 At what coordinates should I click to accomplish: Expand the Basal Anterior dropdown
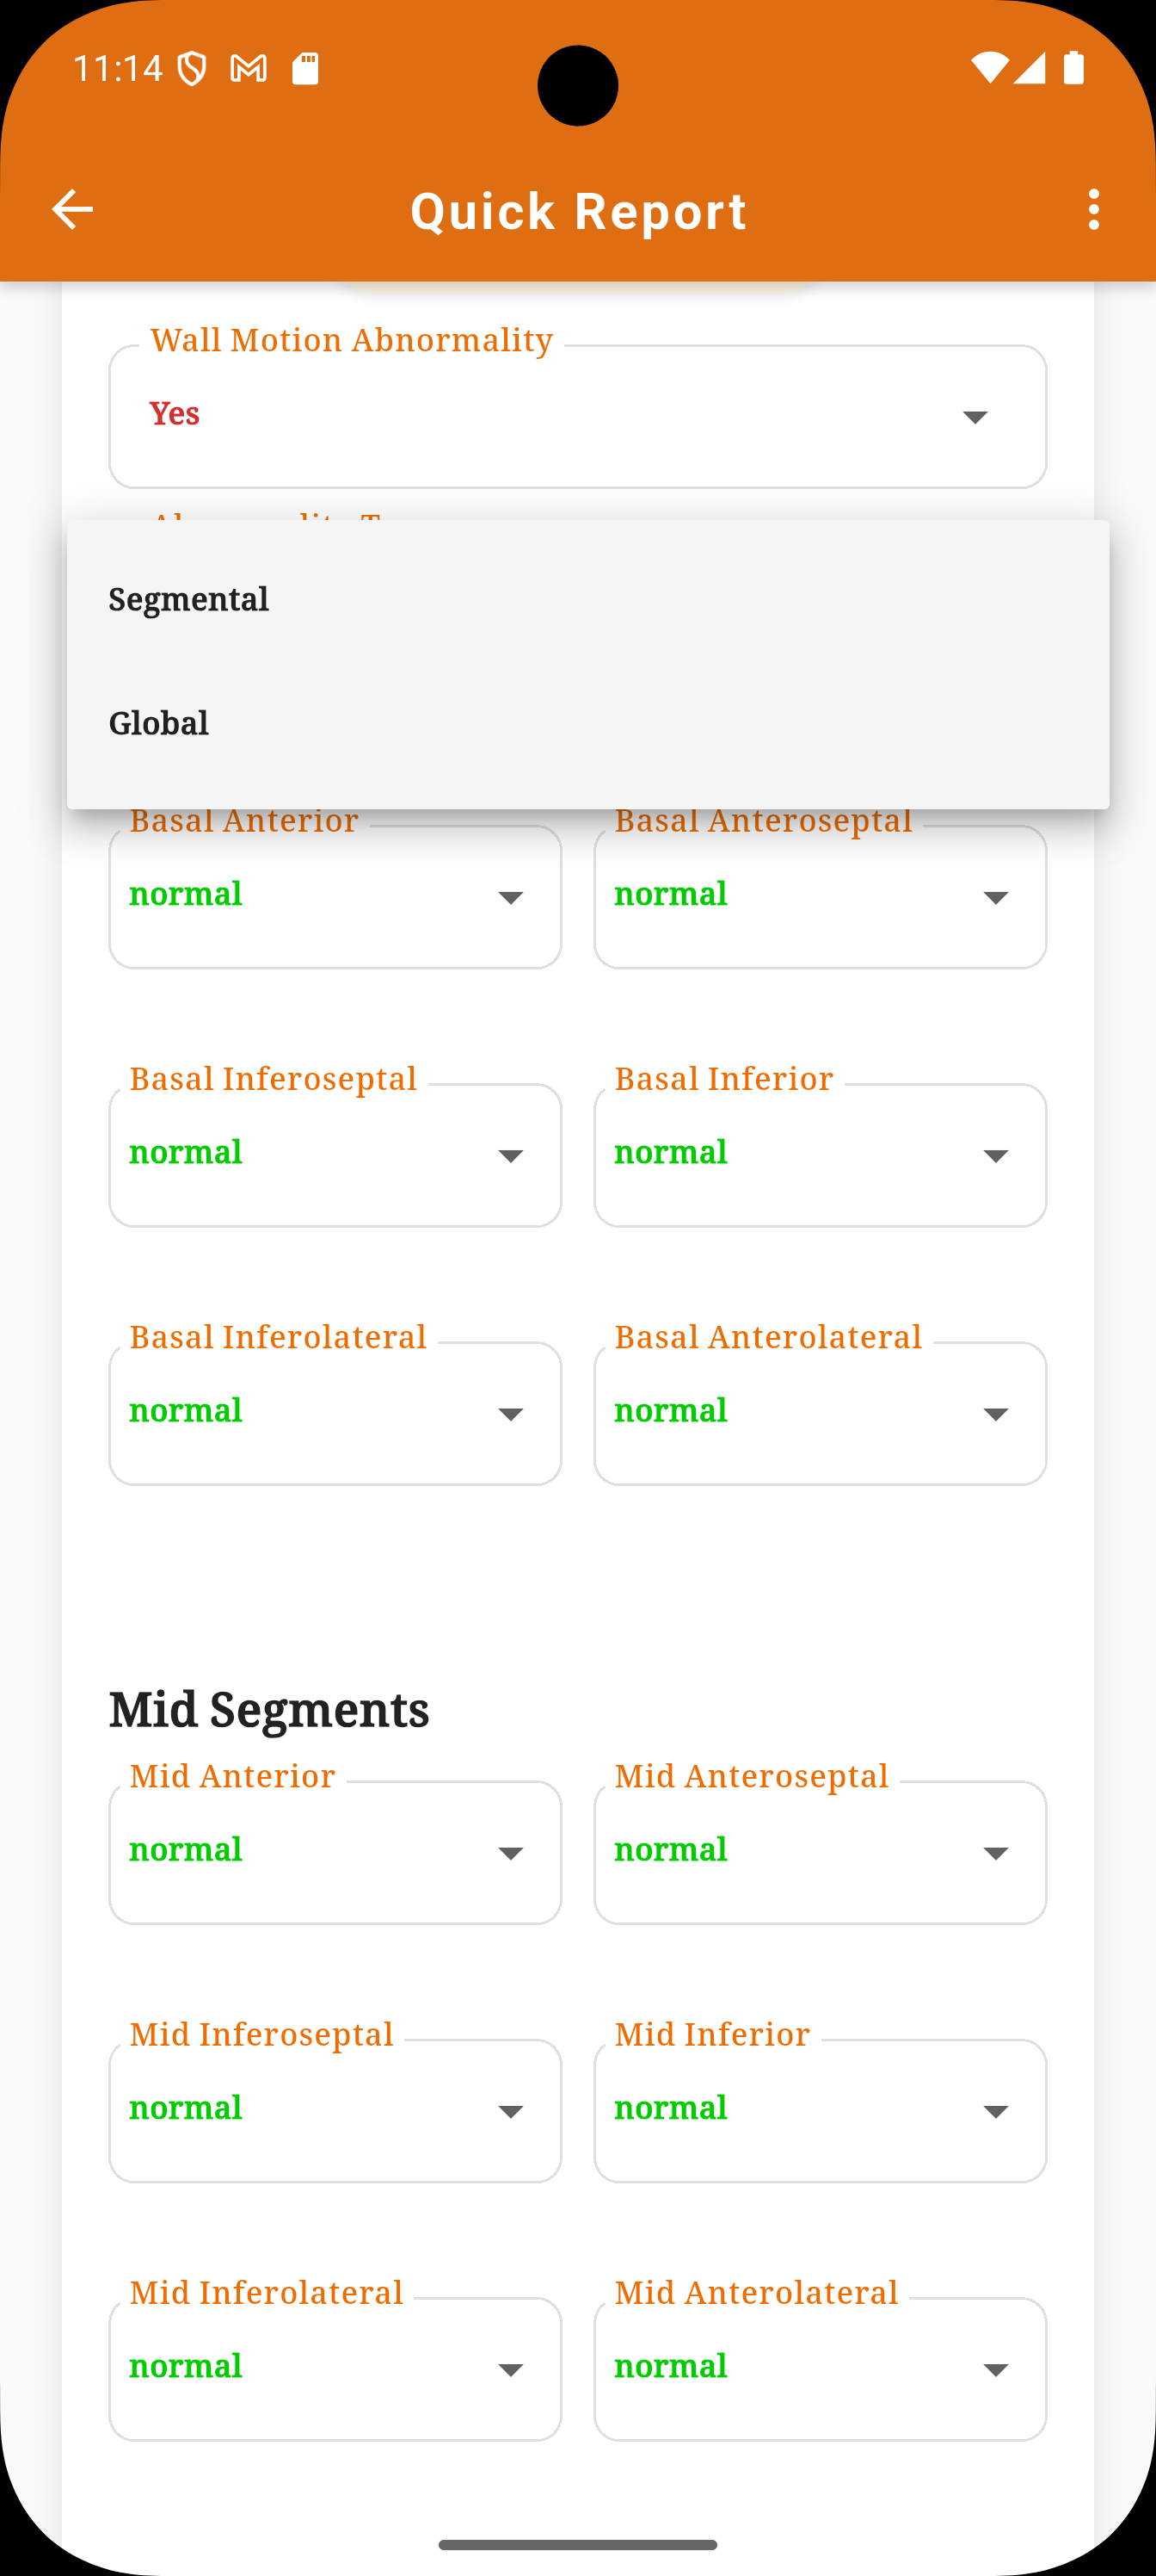click(x=335, y=896)
